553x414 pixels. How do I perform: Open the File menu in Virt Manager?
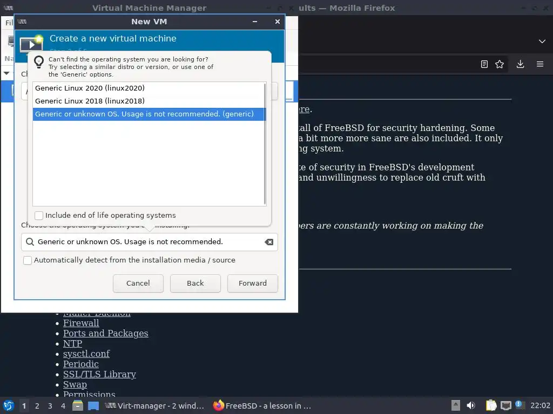(x=9, y=23)
